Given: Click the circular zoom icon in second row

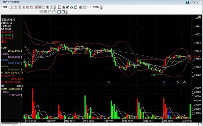Looking at the screenshot, I should [46, 12].
